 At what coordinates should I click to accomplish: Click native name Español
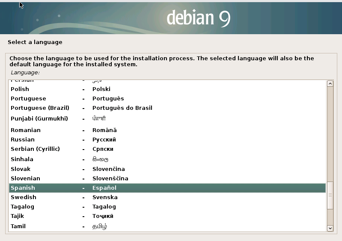pos(104,188)
